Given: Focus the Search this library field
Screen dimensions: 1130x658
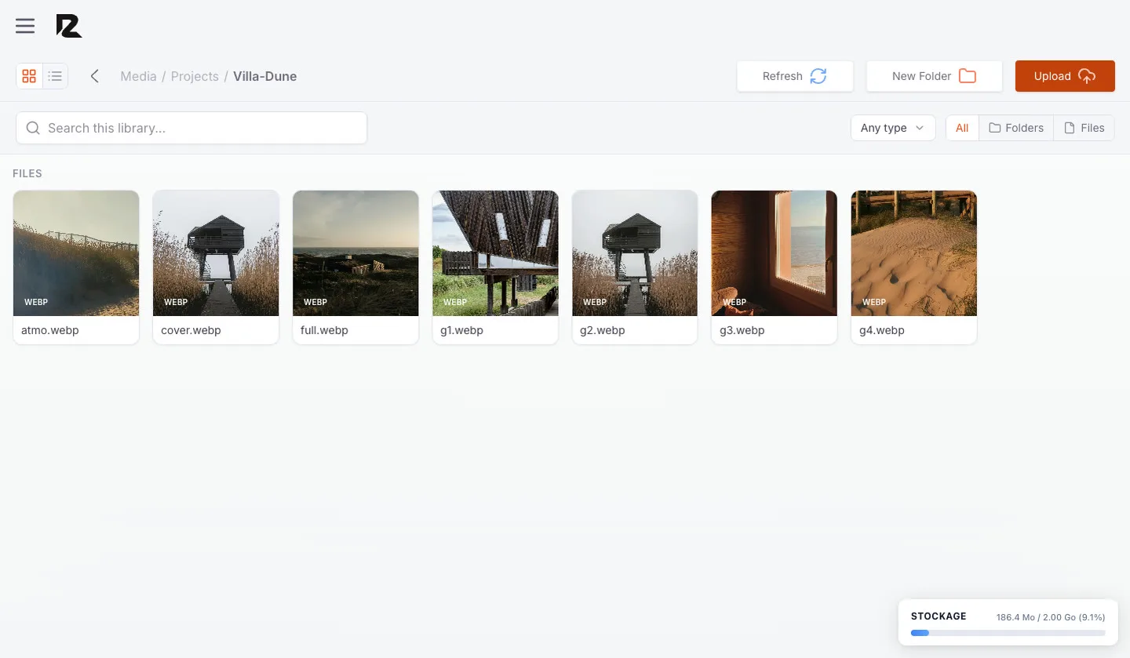Looking at the screenshot, I should pos(191,128).
